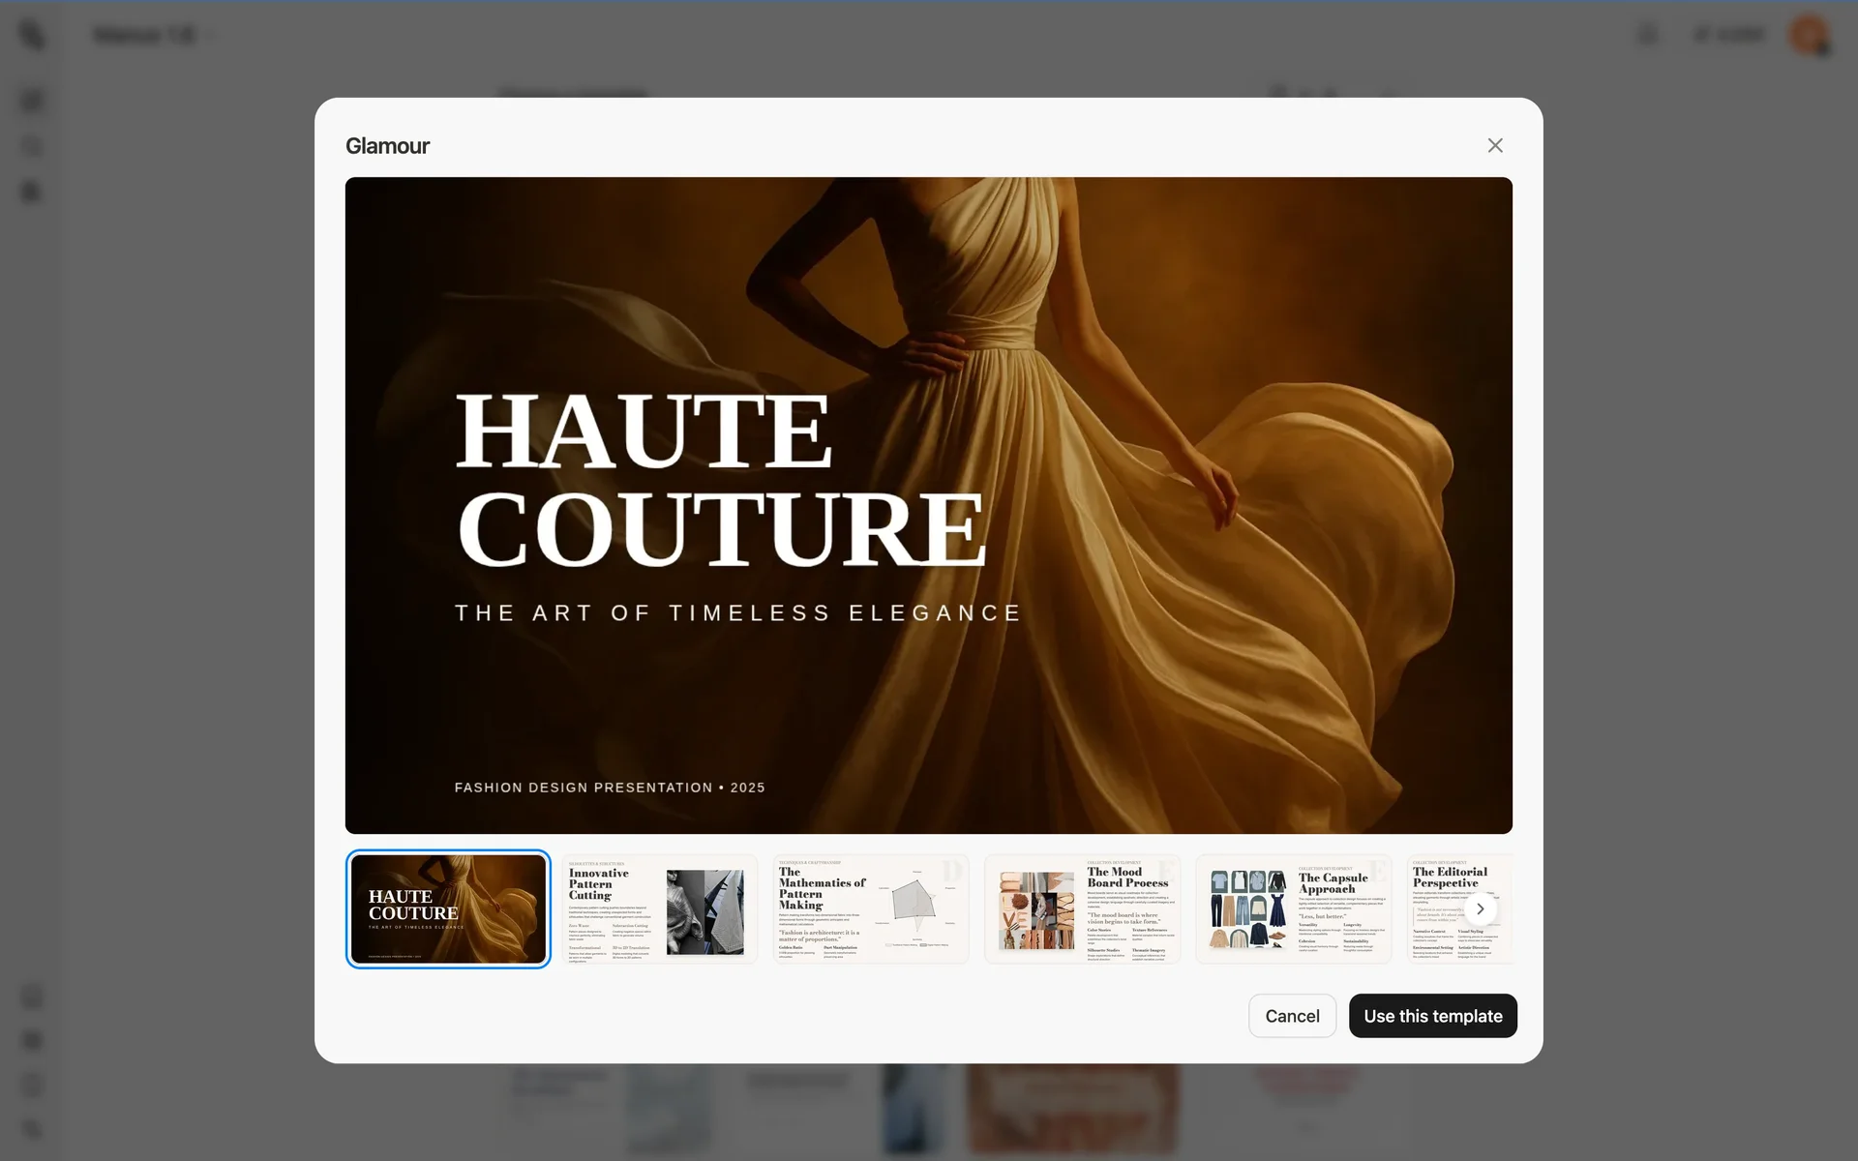This screenshot has height=1161, width=1858.
Task: Open the Innovative Pattern Cutting slide thumbnail
Action: click(x=659, y=908)
